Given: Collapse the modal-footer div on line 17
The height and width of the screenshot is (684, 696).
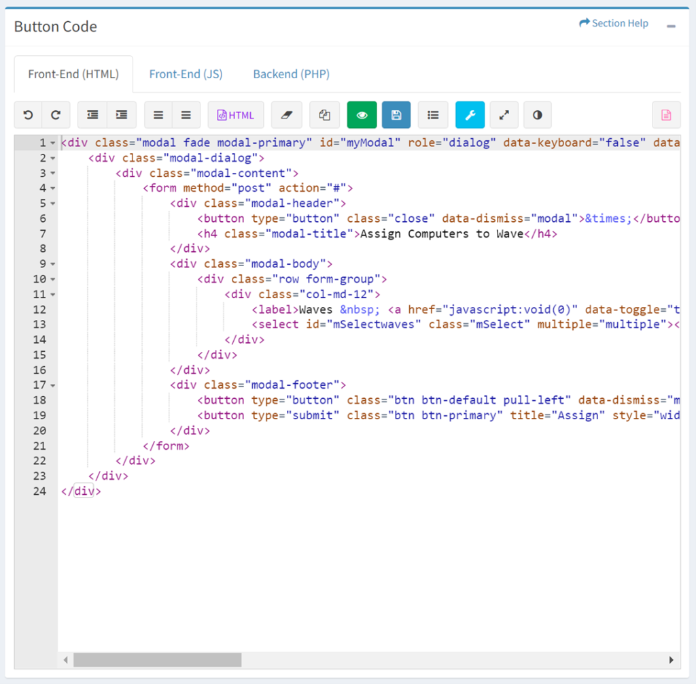Looking at the screenshot, I should 53,385.
